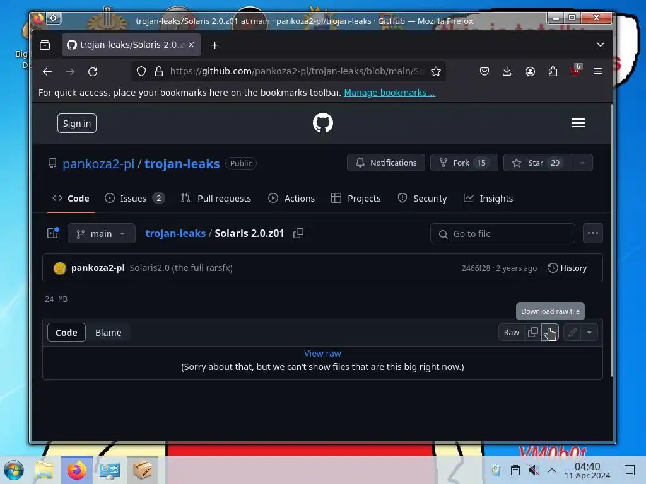Bookmark this page with the star icon
The width and height of the screenshot is (646, 484).
point(435,72)
